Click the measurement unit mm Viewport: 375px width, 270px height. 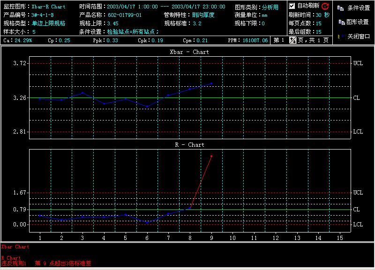click(x=264, y=15)
